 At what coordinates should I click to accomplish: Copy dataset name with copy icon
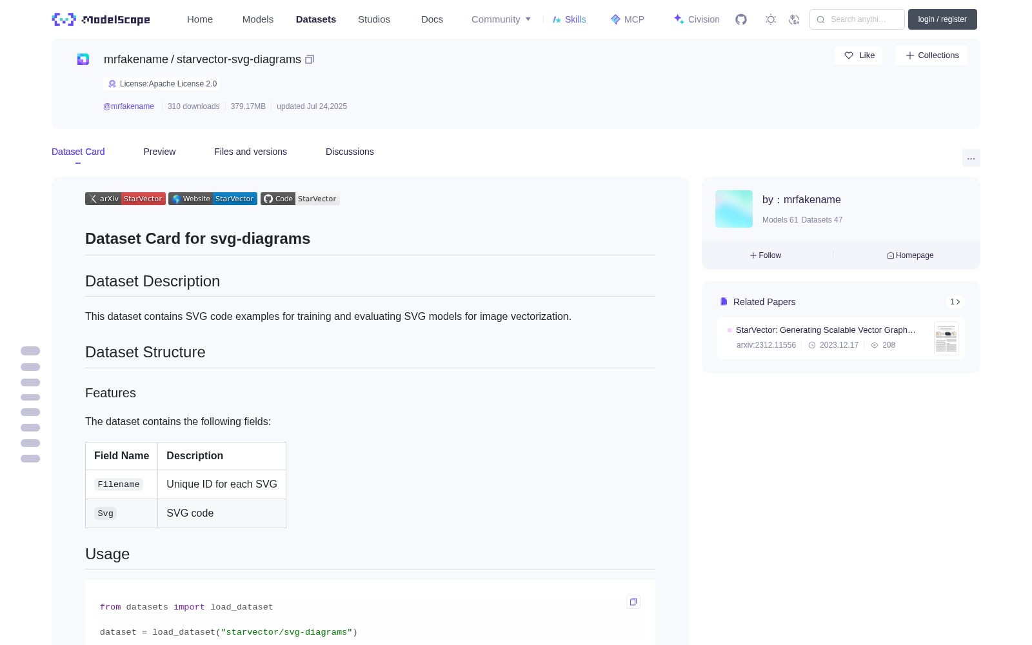[310, 59]
